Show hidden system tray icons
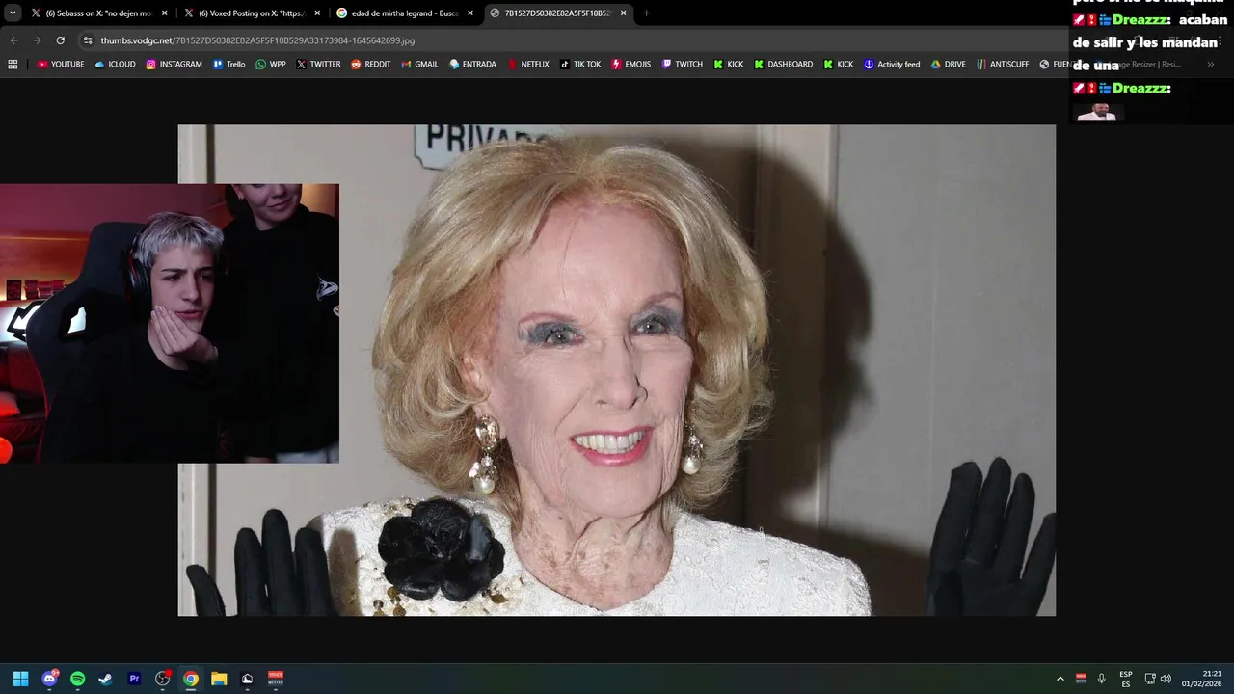The width and height of the screenshot is (1234, 694). coord(1060,679)
